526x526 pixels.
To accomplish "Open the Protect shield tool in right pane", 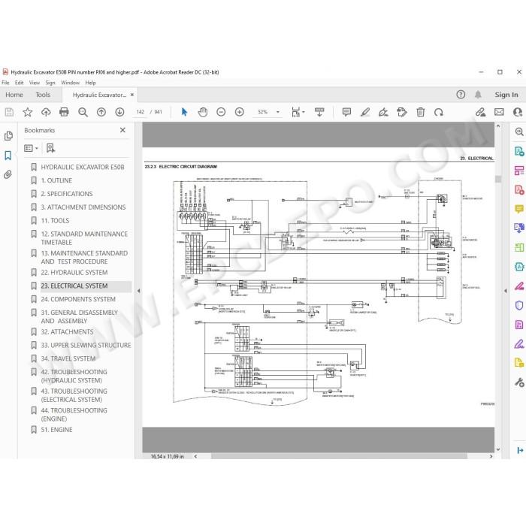I will tap(519, 305).
